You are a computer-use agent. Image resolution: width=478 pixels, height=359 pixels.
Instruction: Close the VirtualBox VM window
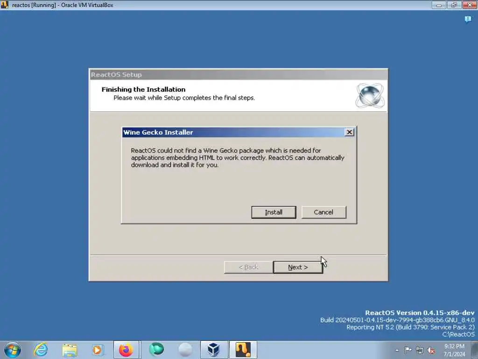pyautogui.click(x=470, y=5)
